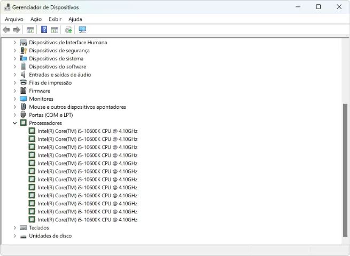350x256 pixels.
Task: Open the blue Help question mark icon
Action: (x=44, y=29)
